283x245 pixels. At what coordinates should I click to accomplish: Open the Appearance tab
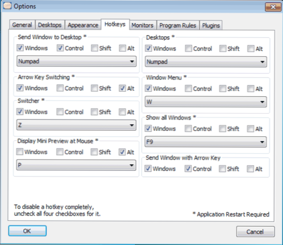click(x=83, y=25)
